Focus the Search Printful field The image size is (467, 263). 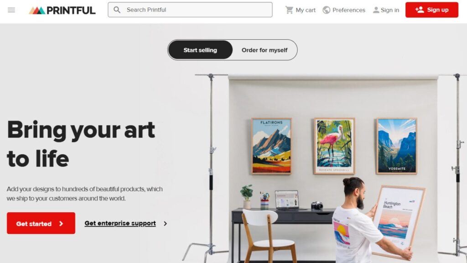point(190,10)
